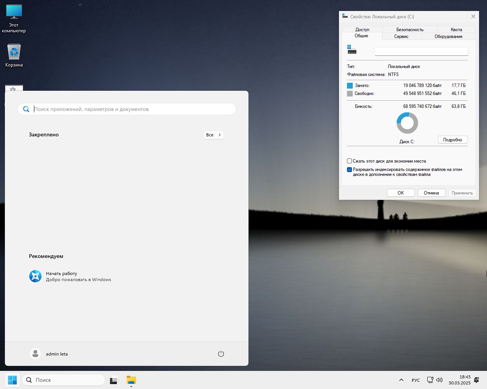The width and height of the screenshot is (487, 389).
Task: Click the OK button
Action: point(401,193)
